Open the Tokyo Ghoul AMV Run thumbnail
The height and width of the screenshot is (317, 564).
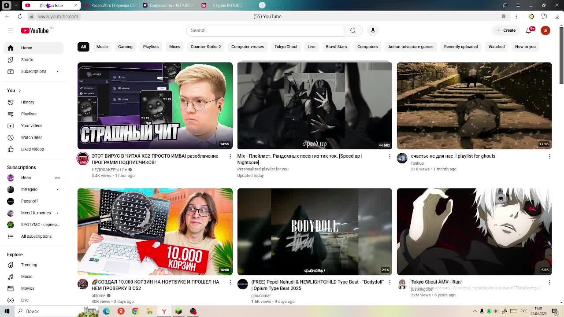click(474, 232)
